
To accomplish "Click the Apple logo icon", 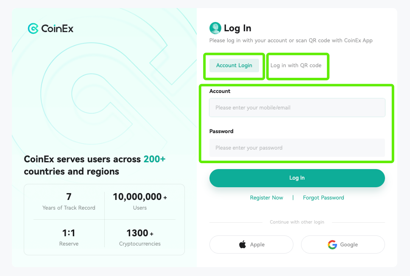I will pos(243,244).
